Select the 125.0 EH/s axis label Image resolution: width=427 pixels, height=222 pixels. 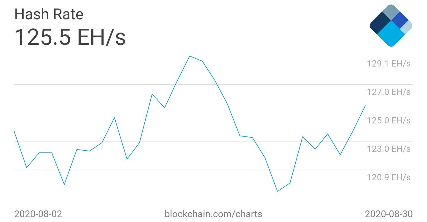coord(388,120)
